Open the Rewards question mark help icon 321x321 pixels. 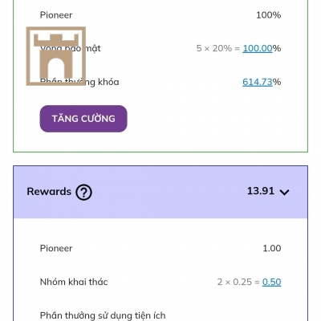tap(83, 192)
